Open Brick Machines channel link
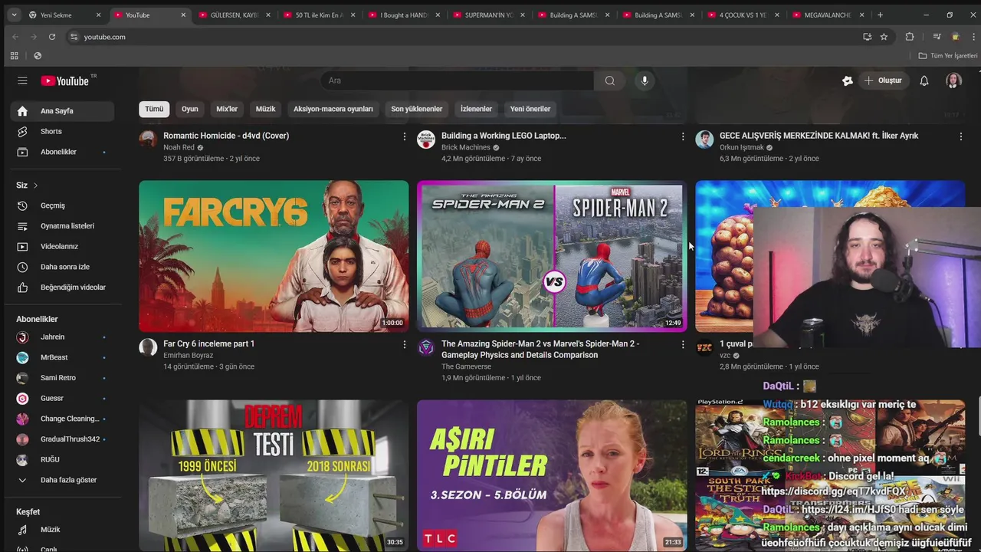The image size is (981, 552). (465, 147)
